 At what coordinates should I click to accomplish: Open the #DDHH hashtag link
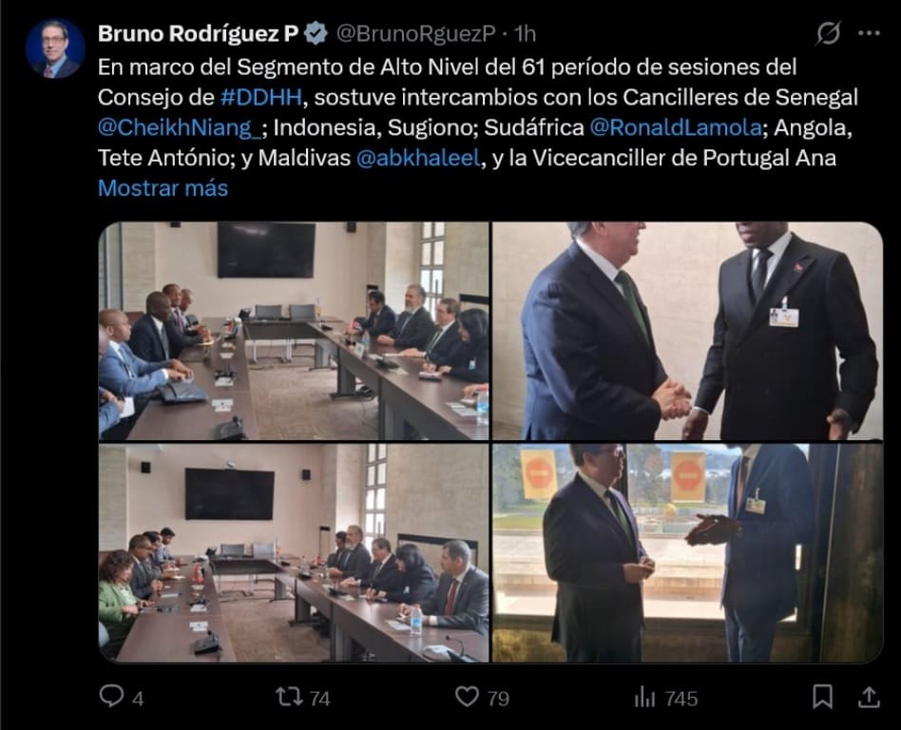(260, 97)
